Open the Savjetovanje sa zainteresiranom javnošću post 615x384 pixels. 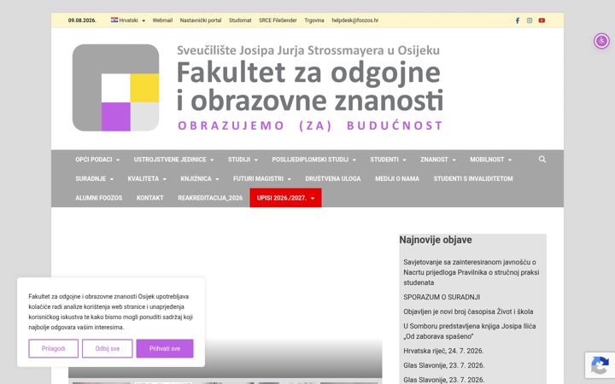click(x=471, y=272)
